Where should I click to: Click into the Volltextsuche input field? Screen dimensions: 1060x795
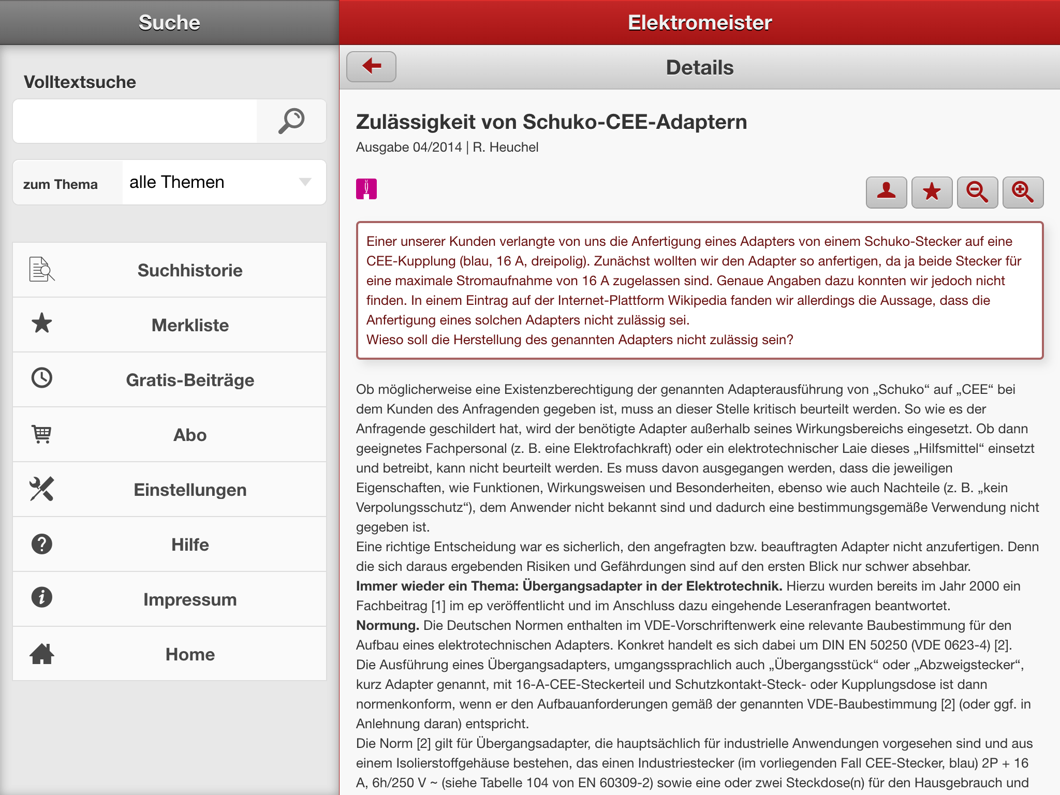point(135,121)
